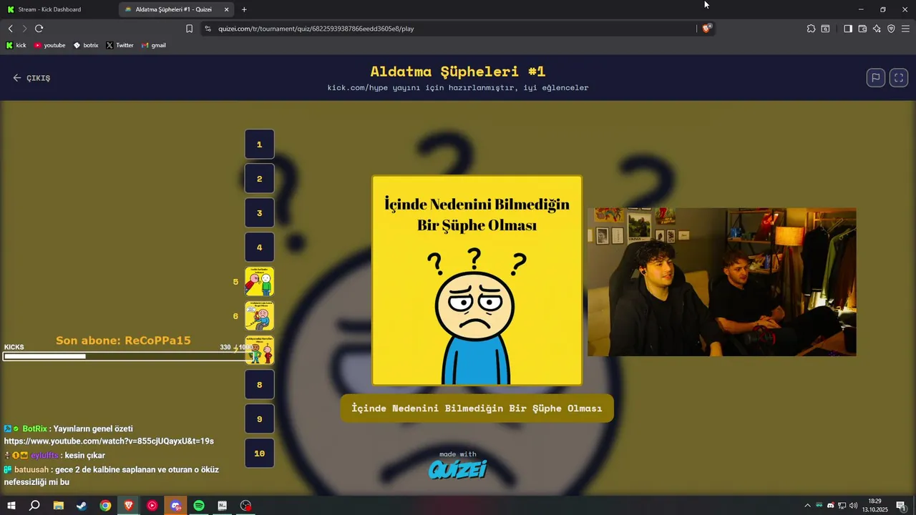Viewport: 916px width, 515px height.
Task: Click the YouTube link in BotRix message
Action: (109, 441)
